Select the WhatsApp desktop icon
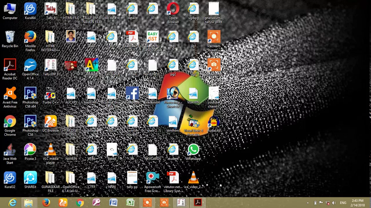The image size is (371, 208). click(193, 152)
